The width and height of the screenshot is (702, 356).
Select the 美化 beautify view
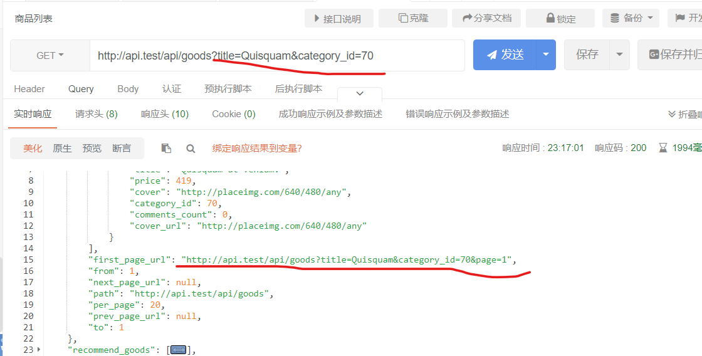[33, 148]
